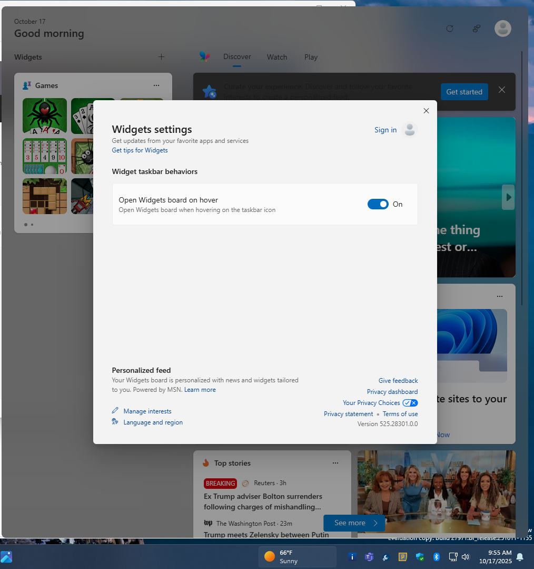Viewport: 534px width, 569px height.
Task: Open the feedback icon next to refresh
Action: [x=476, y=28]
